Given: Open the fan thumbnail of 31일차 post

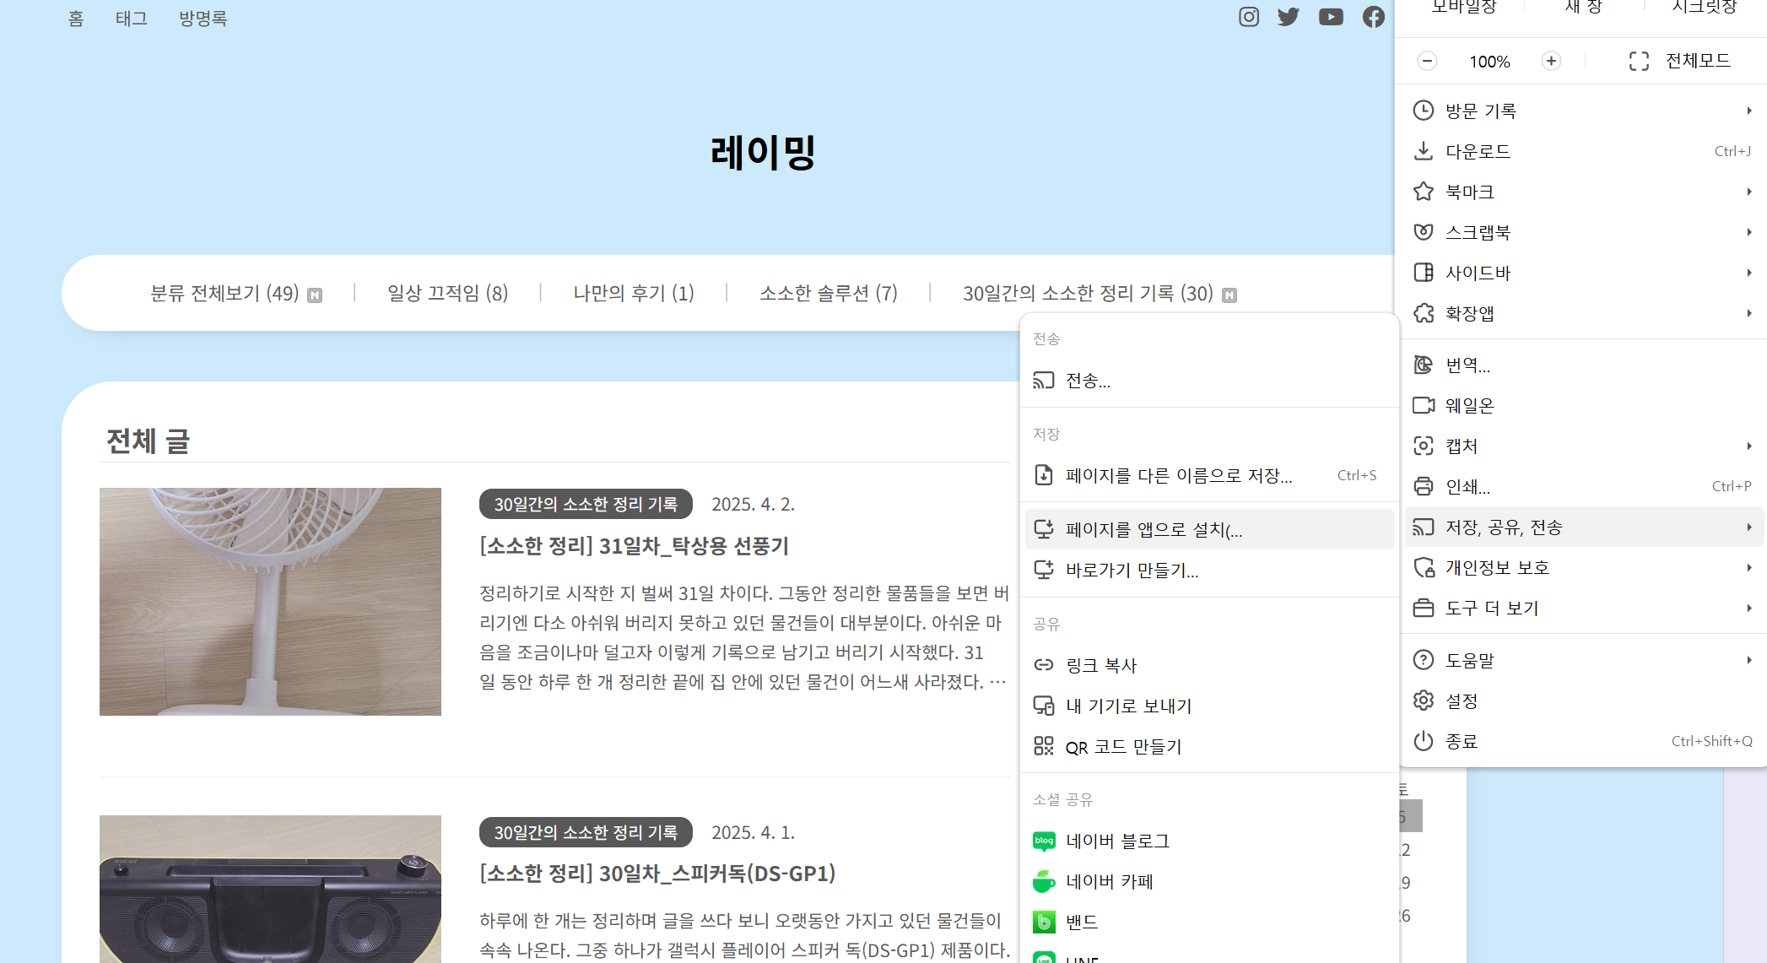Looking at the screenshot, I should (x=270, y=602).
